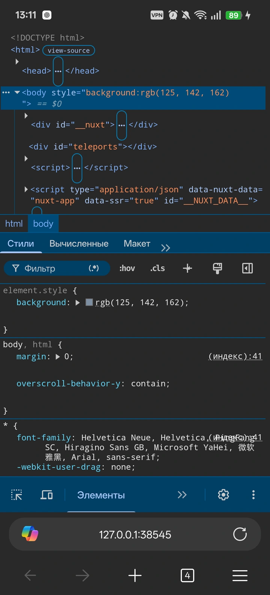Toggle .cls element classes button
The height and width of the screenshot is (595, 270).
click(x=157, y=268)
